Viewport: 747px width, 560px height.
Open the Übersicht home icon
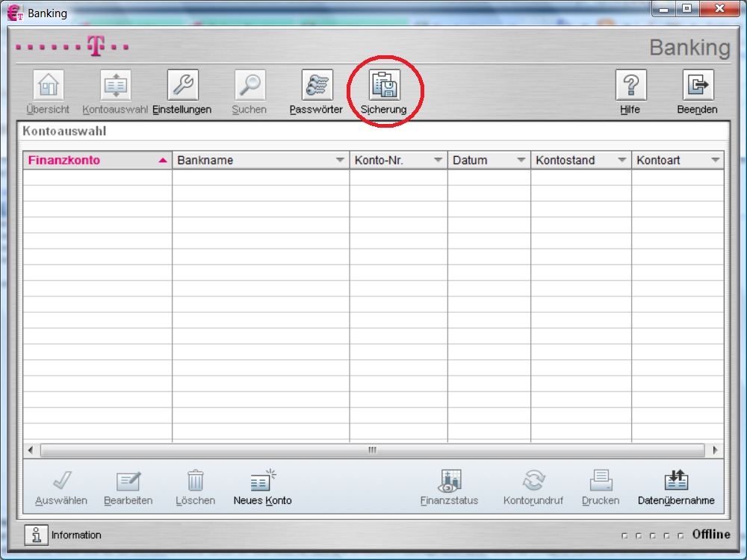click(48, 86)
